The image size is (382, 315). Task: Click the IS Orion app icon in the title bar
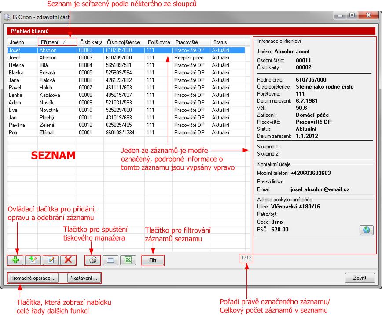[x=7, y=17]
